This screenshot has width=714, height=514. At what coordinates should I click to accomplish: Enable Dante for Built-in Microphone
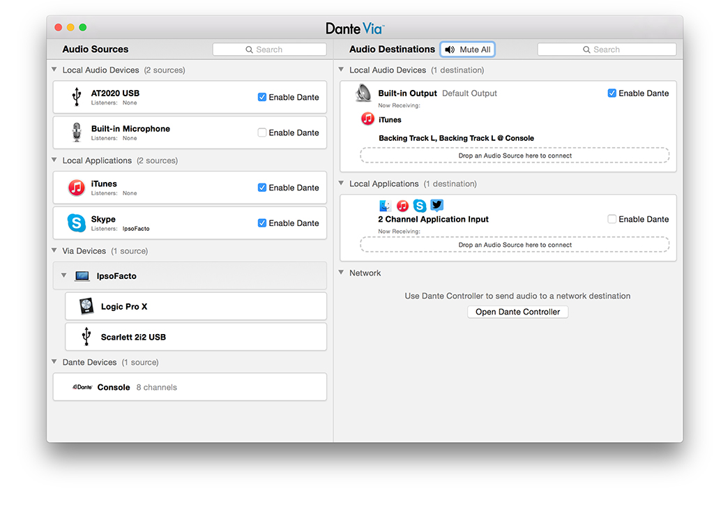262,133
